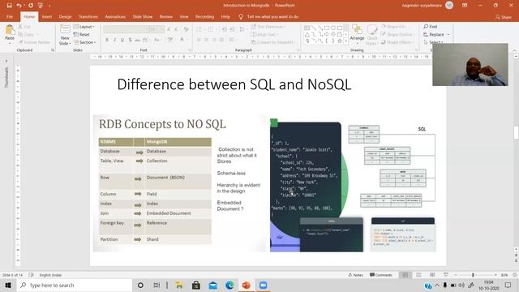Image resolution: width=519 pixels, height=292 pixels.
Task: Save the presentation from Quick Access Toolbar
Action: click(x=9, y=6)
